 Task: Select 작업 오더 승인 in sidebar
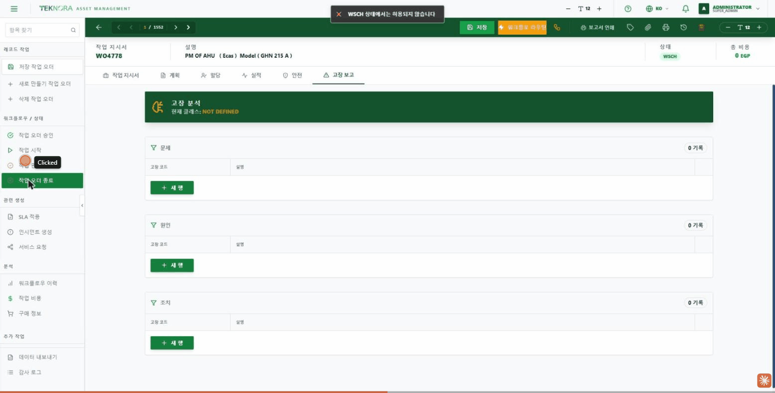coord(36,135)
